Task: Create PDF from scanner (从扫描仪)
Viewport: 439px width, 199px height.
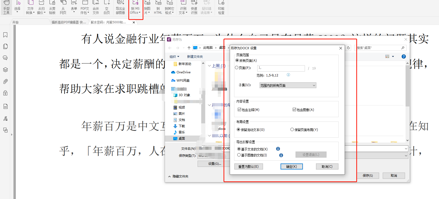Action: 41,8
